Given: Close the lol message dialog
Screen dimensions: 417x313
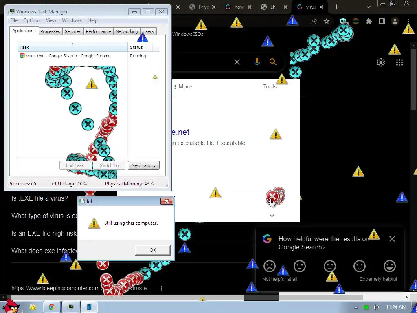Looking at the screenshot, I should [167, 201].
